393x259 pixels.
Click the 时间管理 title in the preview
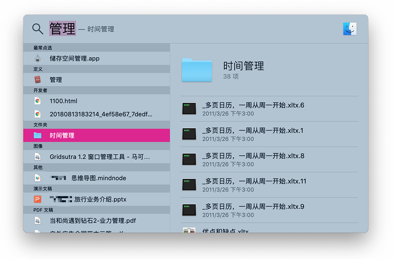tap(243, 66)
